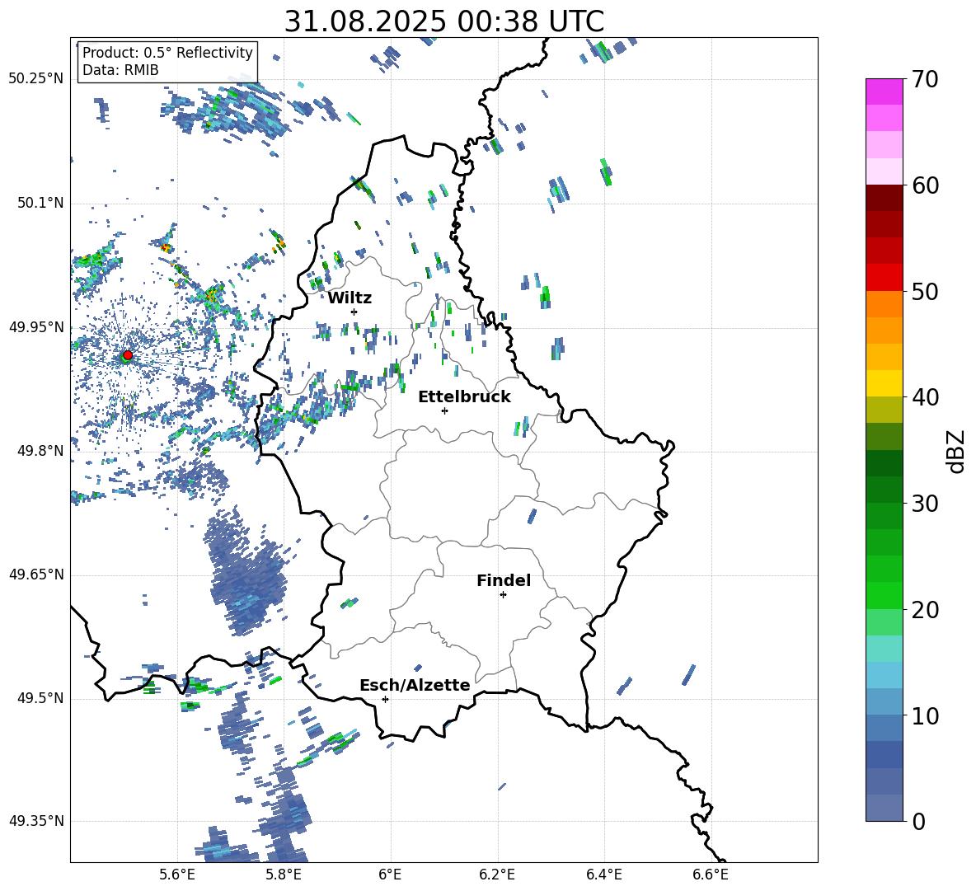This screenshot has height=891, width=976.
Task: Click the red radar site marker dot
Action: [128, 354]
